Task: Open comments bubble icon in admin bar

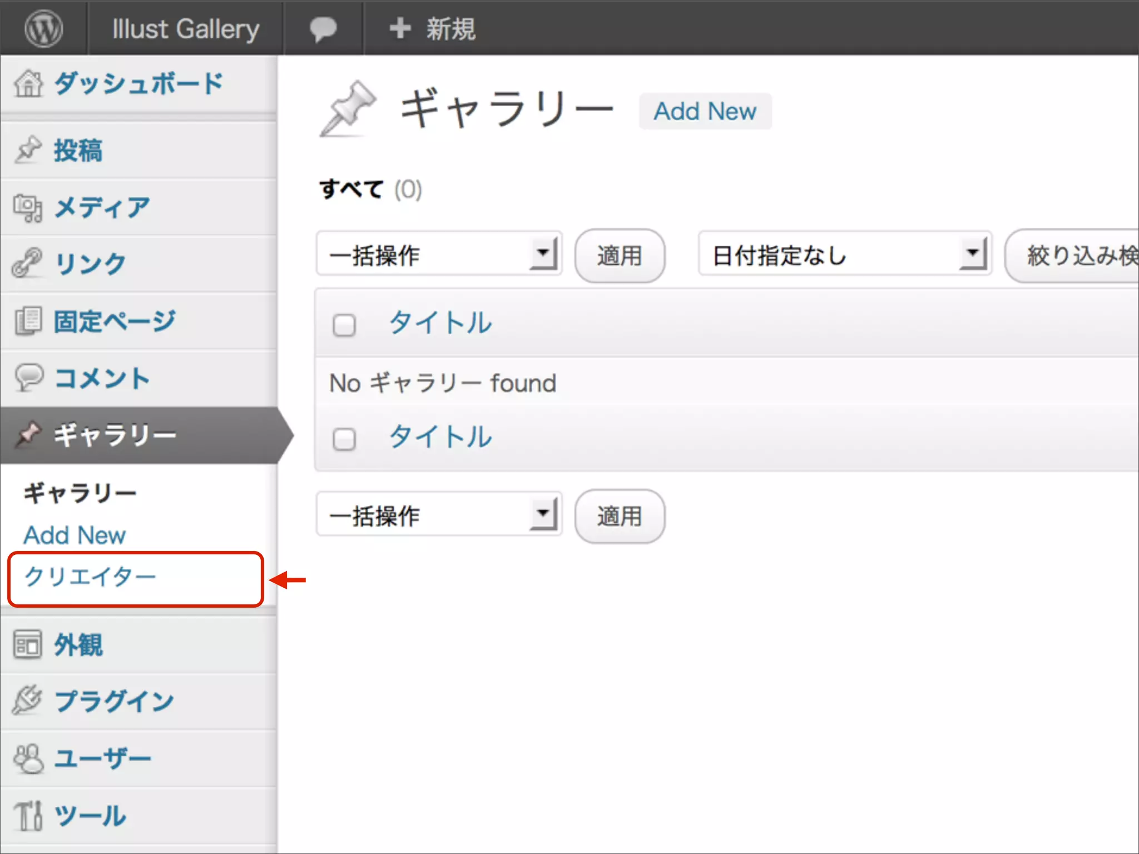Action: (323, 28)
